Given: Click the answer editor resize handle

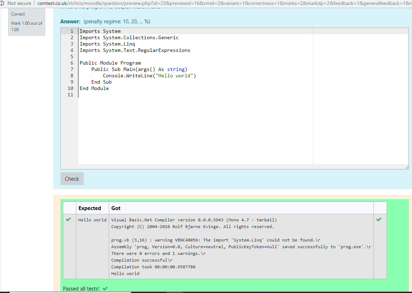Looking at the screenshot, I should click(407, 167).
